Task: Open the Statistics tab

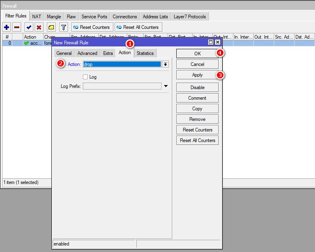Action: tap(145, 53)
